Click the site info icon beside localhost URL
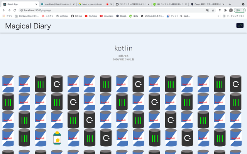The height and width of the screenshot is (154, 247). pyautogui.click(x=22, y=10)
